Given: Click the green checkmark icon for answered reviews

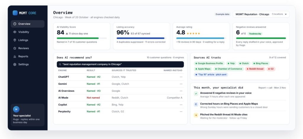Looking at the screenshot, I should point(196,94).
